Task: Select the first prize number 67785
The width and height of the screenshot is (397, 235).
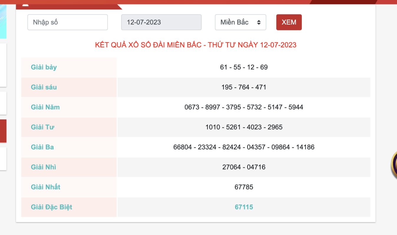Action: click(244, 187)
